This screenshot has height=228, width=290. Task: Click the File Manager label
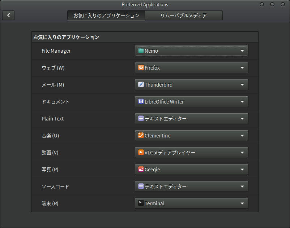(56, 51)
